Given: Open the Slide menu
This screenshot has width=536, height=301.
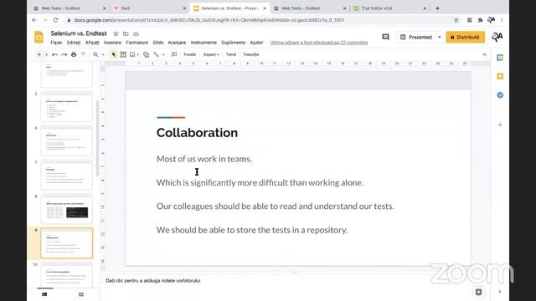Looking at the screenshot, I should click(158, 43).
